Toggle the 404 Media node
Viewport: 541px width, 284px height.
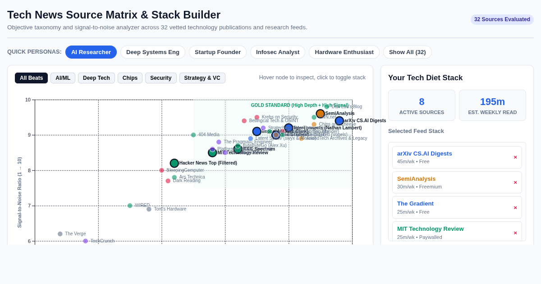click(x=193, y=135)
